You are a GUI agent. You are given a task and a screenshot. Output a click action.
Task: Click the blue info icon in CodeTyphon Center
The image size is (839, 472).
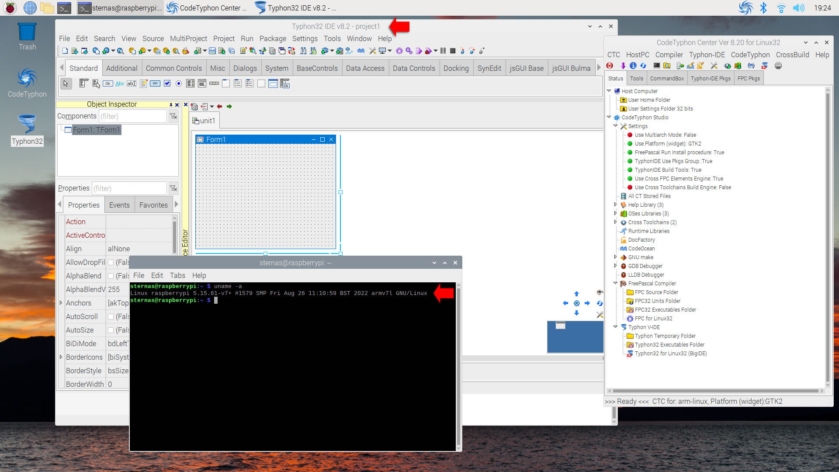tap(633, 66)
